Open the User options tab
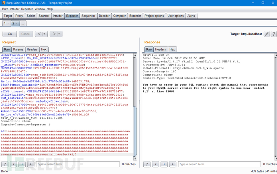The width and height of the screenshot is (277, 174). (x=175, y=16)
